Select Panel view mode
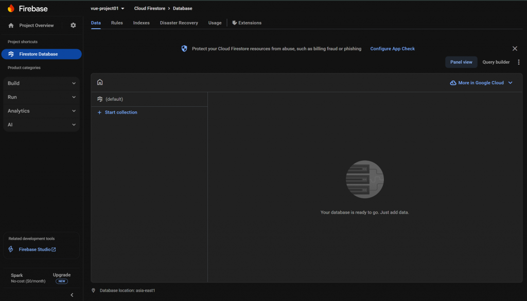Image resolution: width=527 pixels, height=301 pixels. click(x=461, y=62)
